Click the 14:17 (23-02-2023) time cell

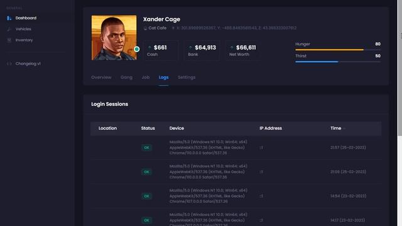point(347,220)
